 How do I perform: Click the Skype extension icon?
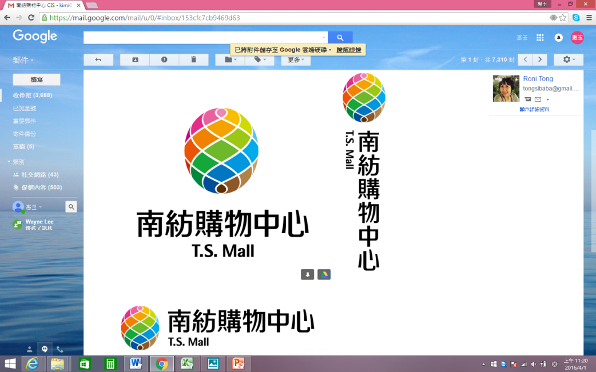coord(576,18)
